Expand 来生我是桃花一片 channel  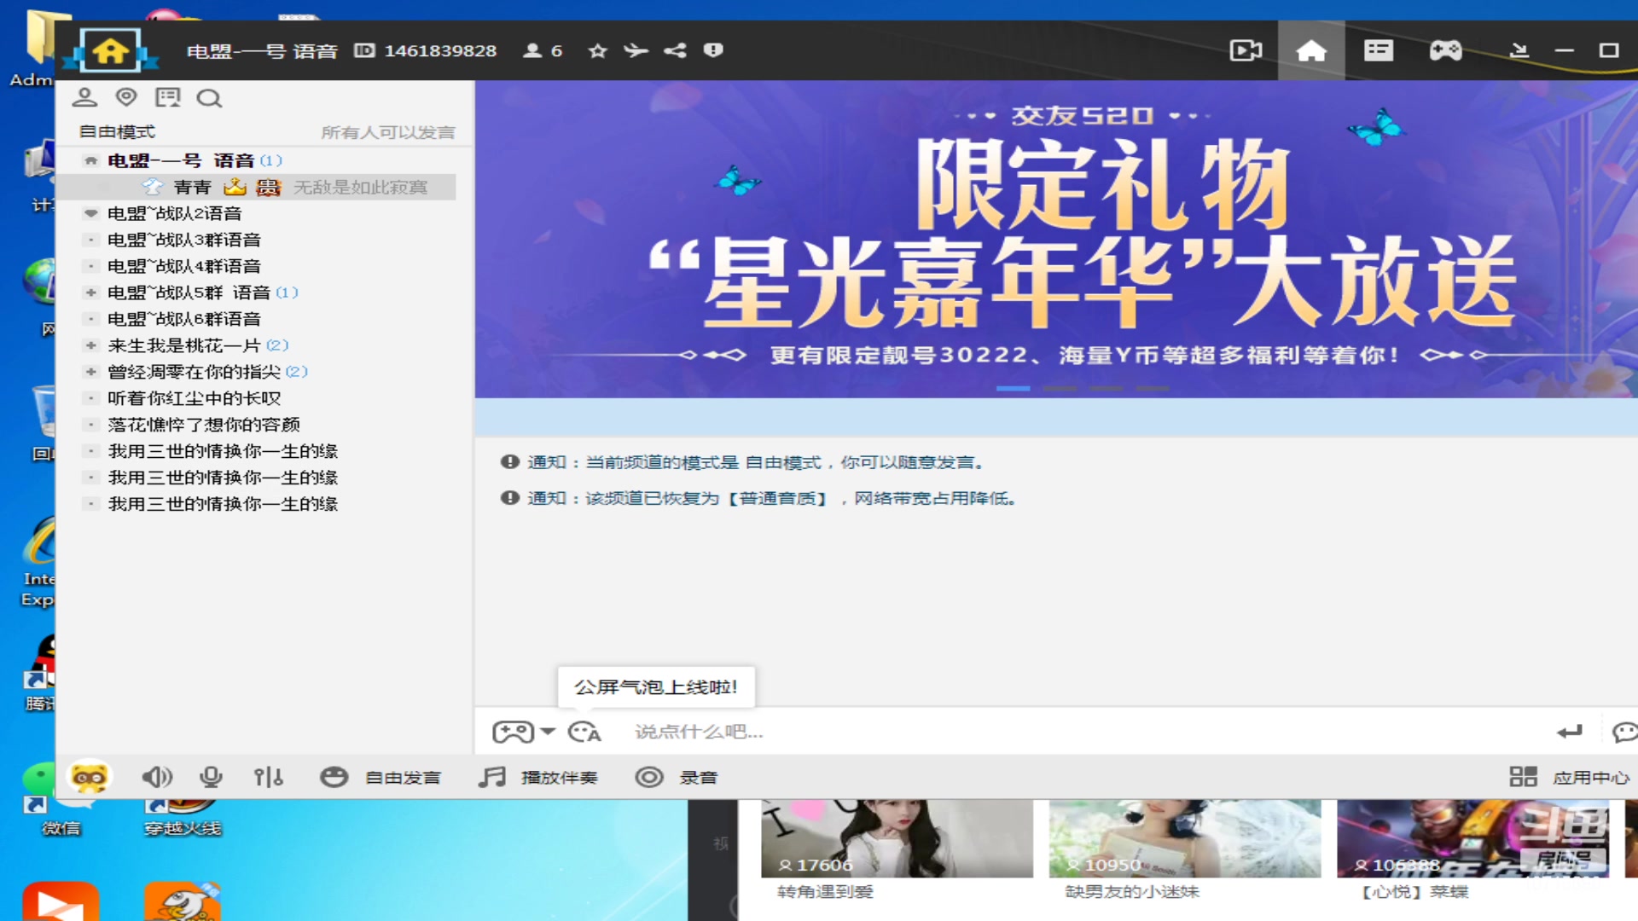click(90, 345)
